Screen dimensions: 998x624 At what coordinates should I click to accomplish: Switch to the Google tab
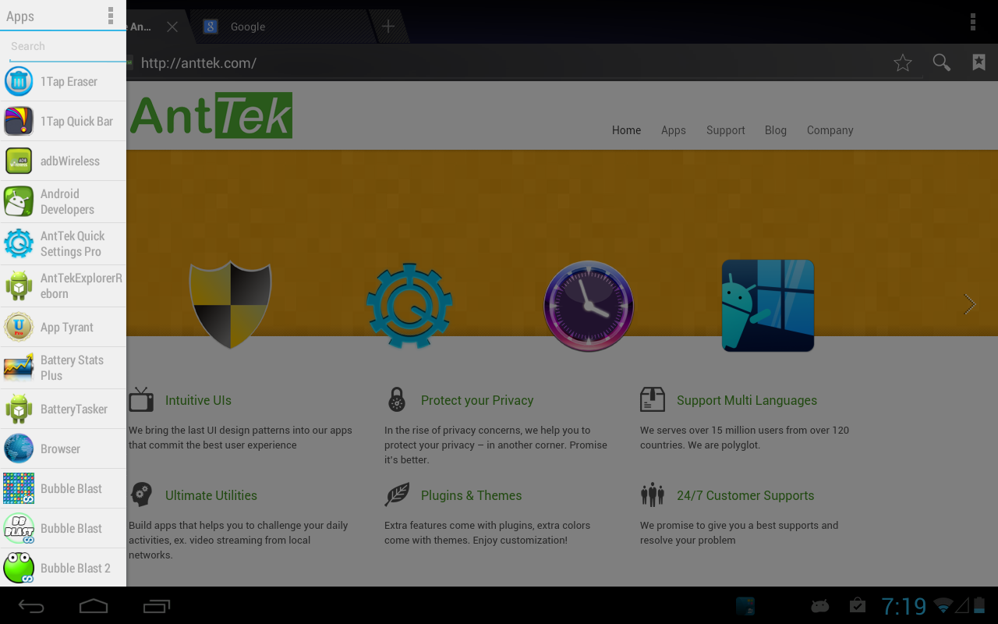click(x=248, y=26)
